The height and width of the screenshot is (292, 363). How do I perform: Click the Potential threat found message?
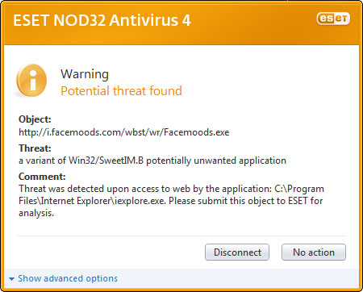click(121, 91)
